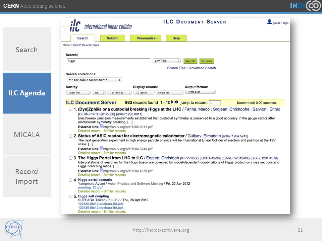Open the 'asc.' order dropdown
Screen dimensions: 322x241
(99, 93)
